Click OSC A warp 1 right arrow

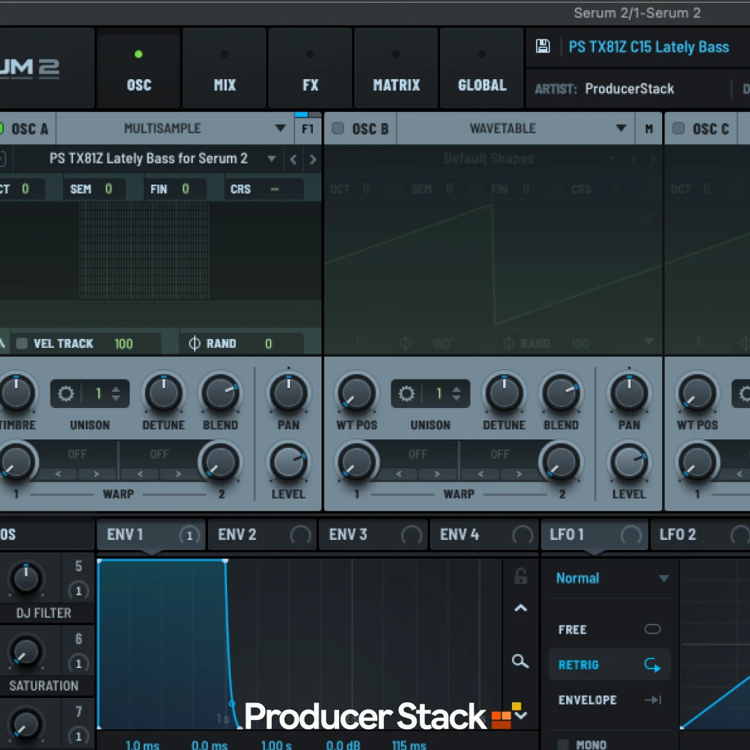tap(97, 474)
